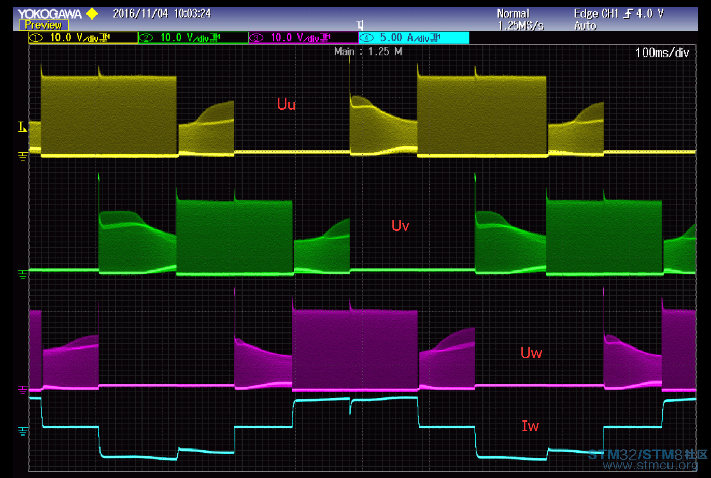This screenshot has height=478, width=711.
Task: Click the circled 3 channel number icon
Action: coord(257,38)
